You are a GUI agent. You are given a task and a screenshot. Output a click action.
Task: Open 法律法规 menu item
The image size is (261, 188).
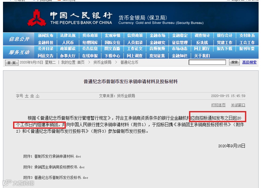(x=68, y=36)
